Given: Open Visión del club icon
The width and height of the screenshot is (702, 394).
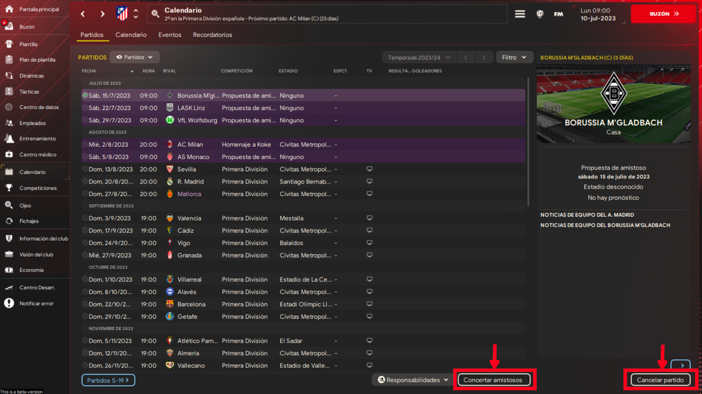Looking at the screenshot, I should (9, 254).
